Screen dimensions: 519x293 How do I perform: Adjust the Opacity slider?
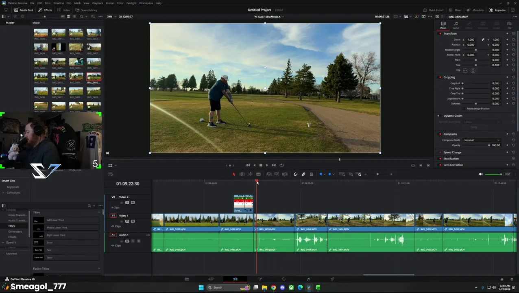coord(476,145)
